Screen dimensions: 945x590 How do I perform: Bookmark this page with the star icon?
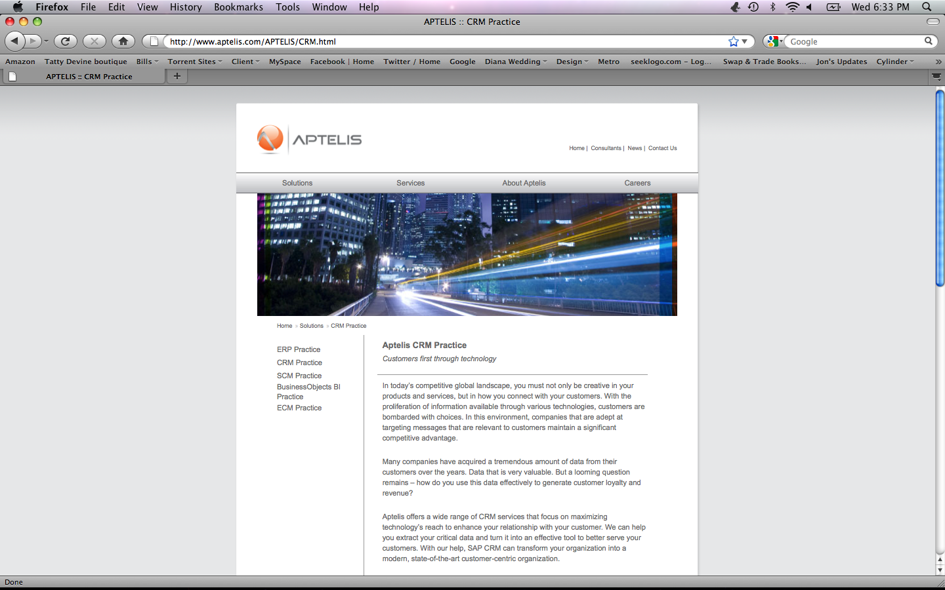(x=733, y=41)
